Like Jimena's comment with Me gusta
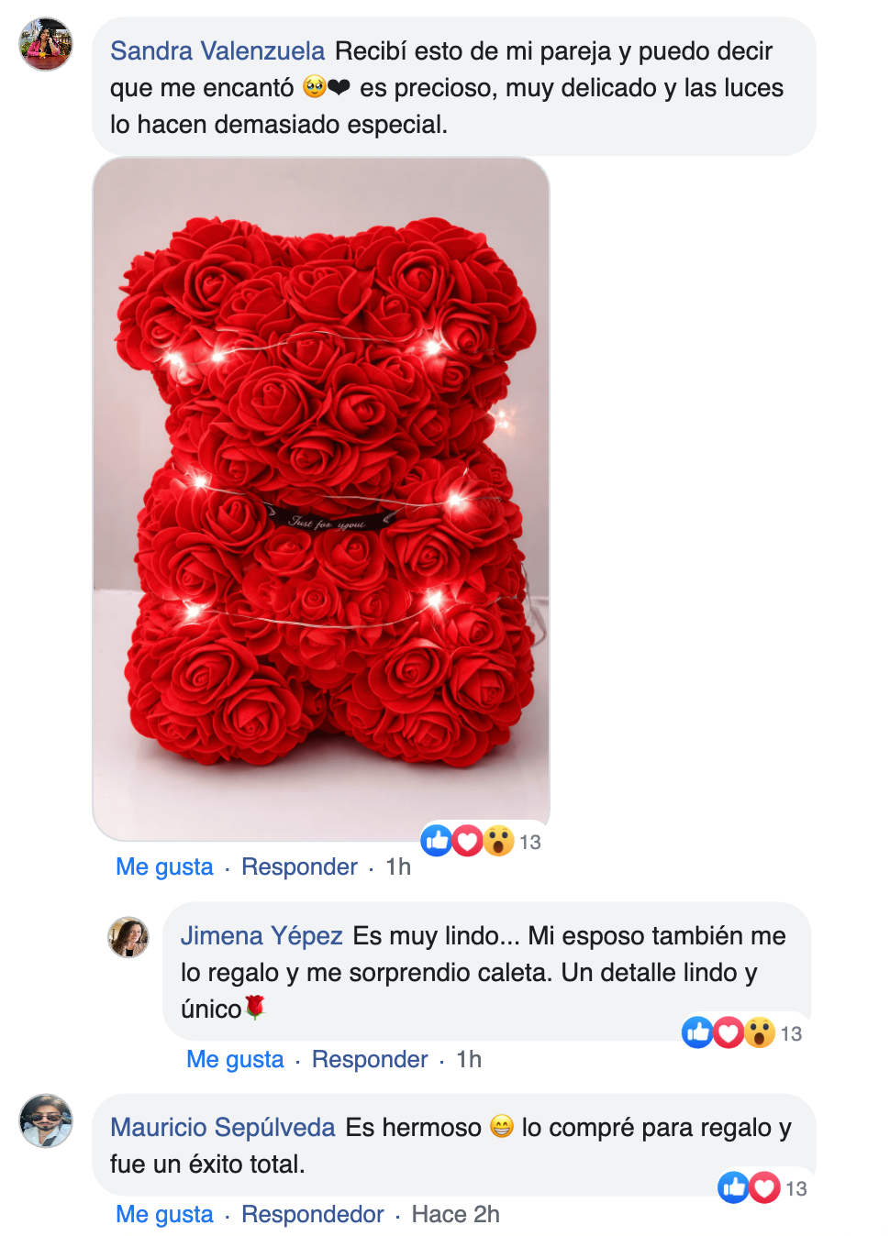This screenshot has width=890, height=1236. click(x=235, y=1059)
